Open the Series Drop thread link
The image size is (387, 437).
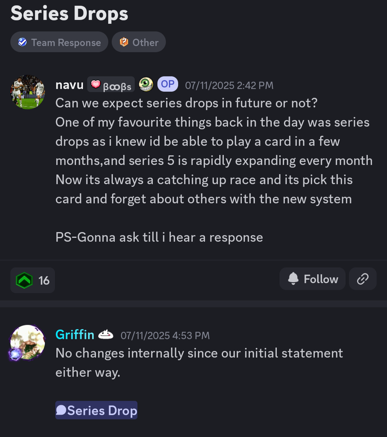tap(96, 410)
